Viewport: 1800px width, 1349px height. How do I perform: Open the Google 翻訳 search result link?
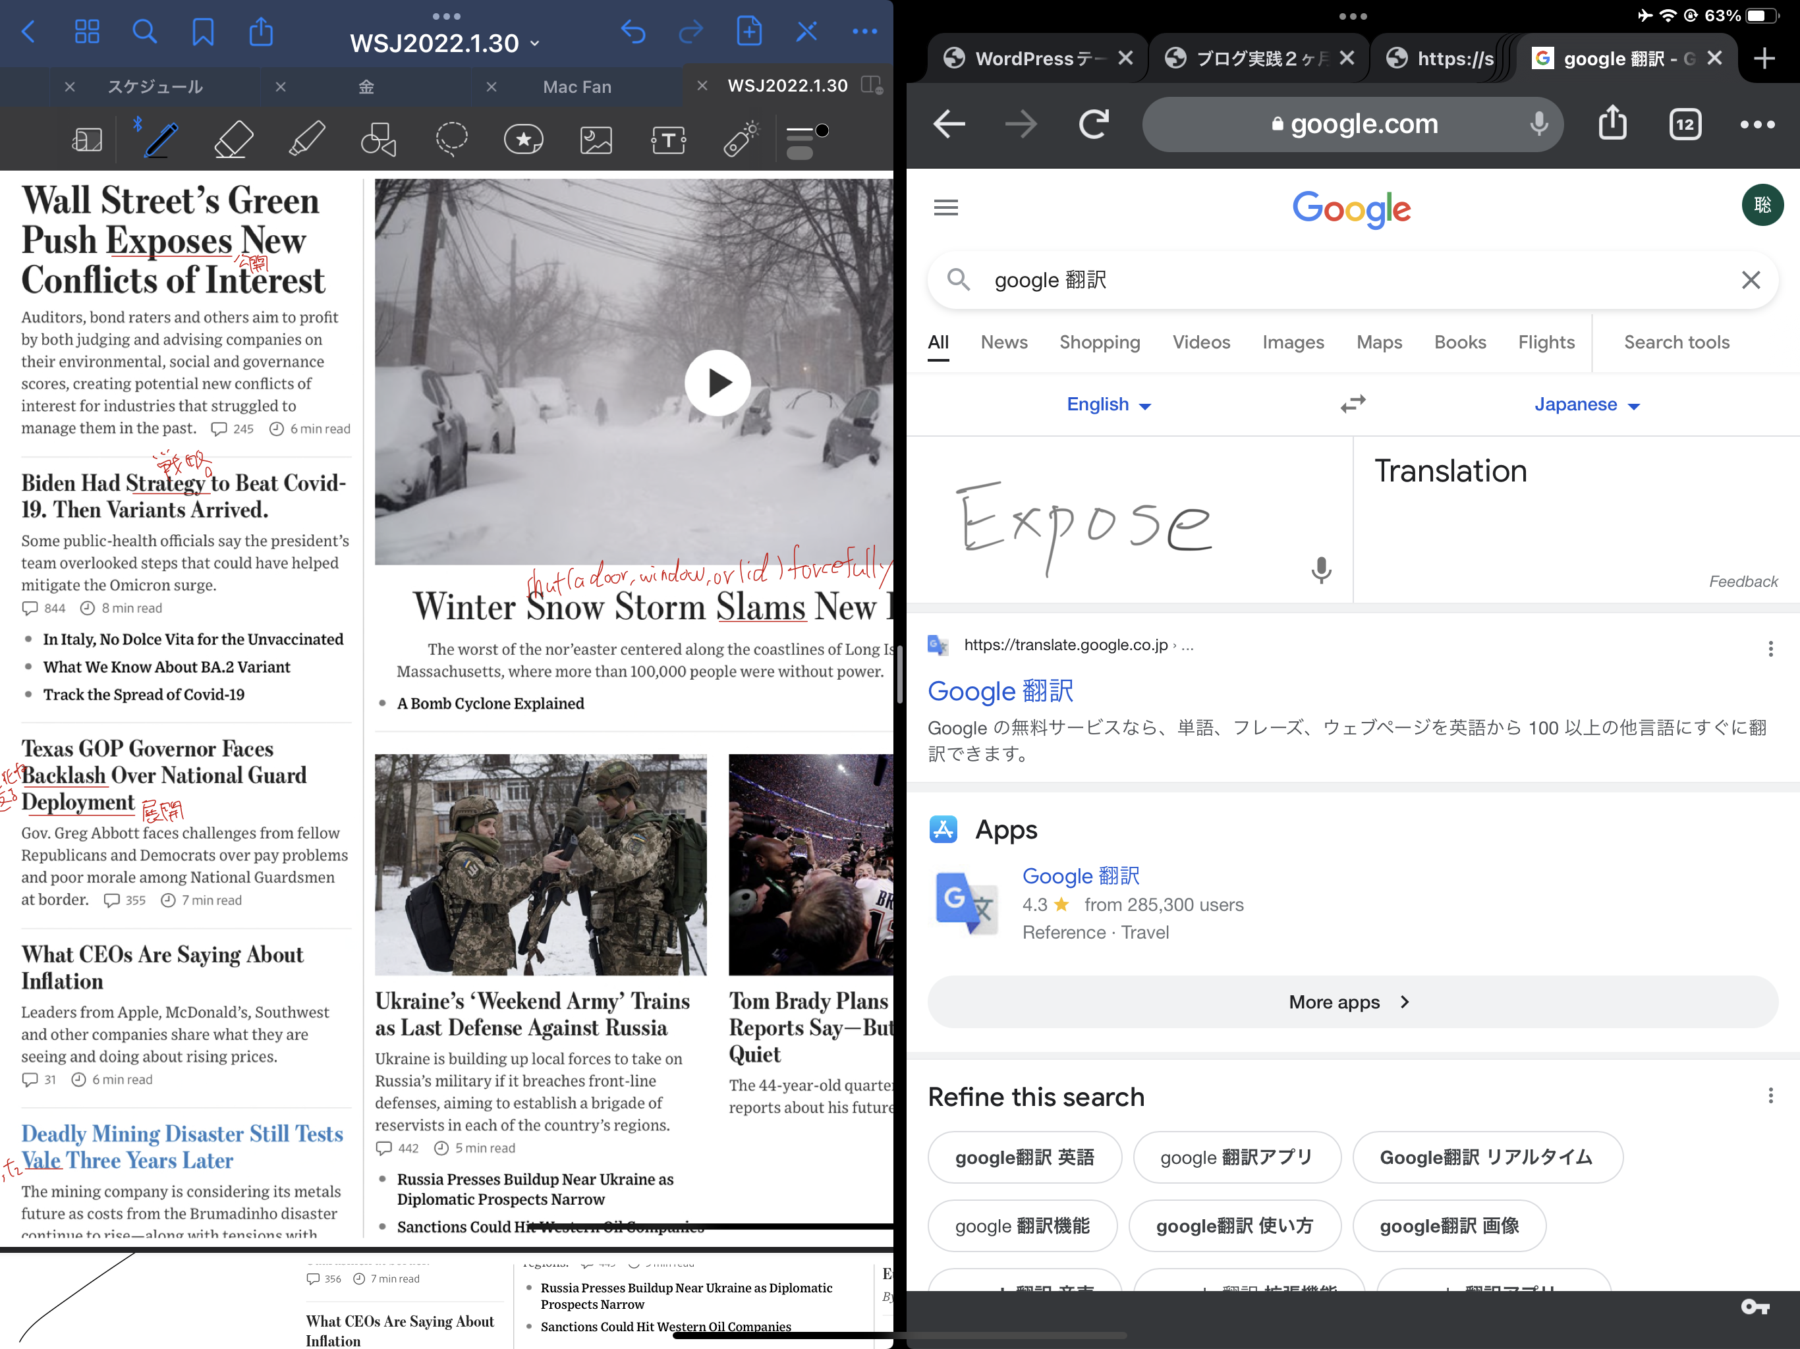tap(1000, 691)
